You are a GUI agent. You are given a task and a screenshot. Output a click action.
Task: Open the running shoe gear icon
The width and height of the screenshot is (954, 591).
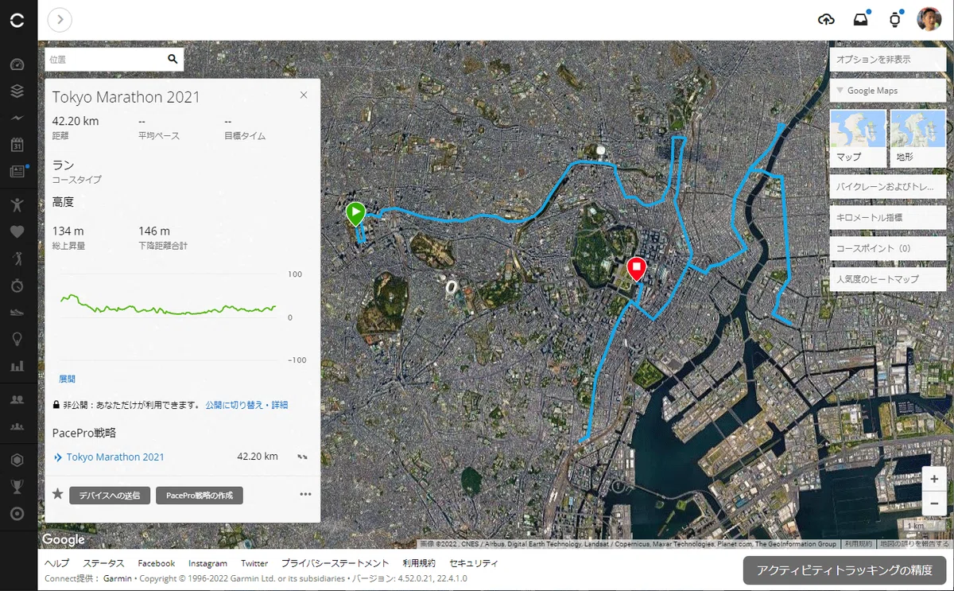coord(17,312)
